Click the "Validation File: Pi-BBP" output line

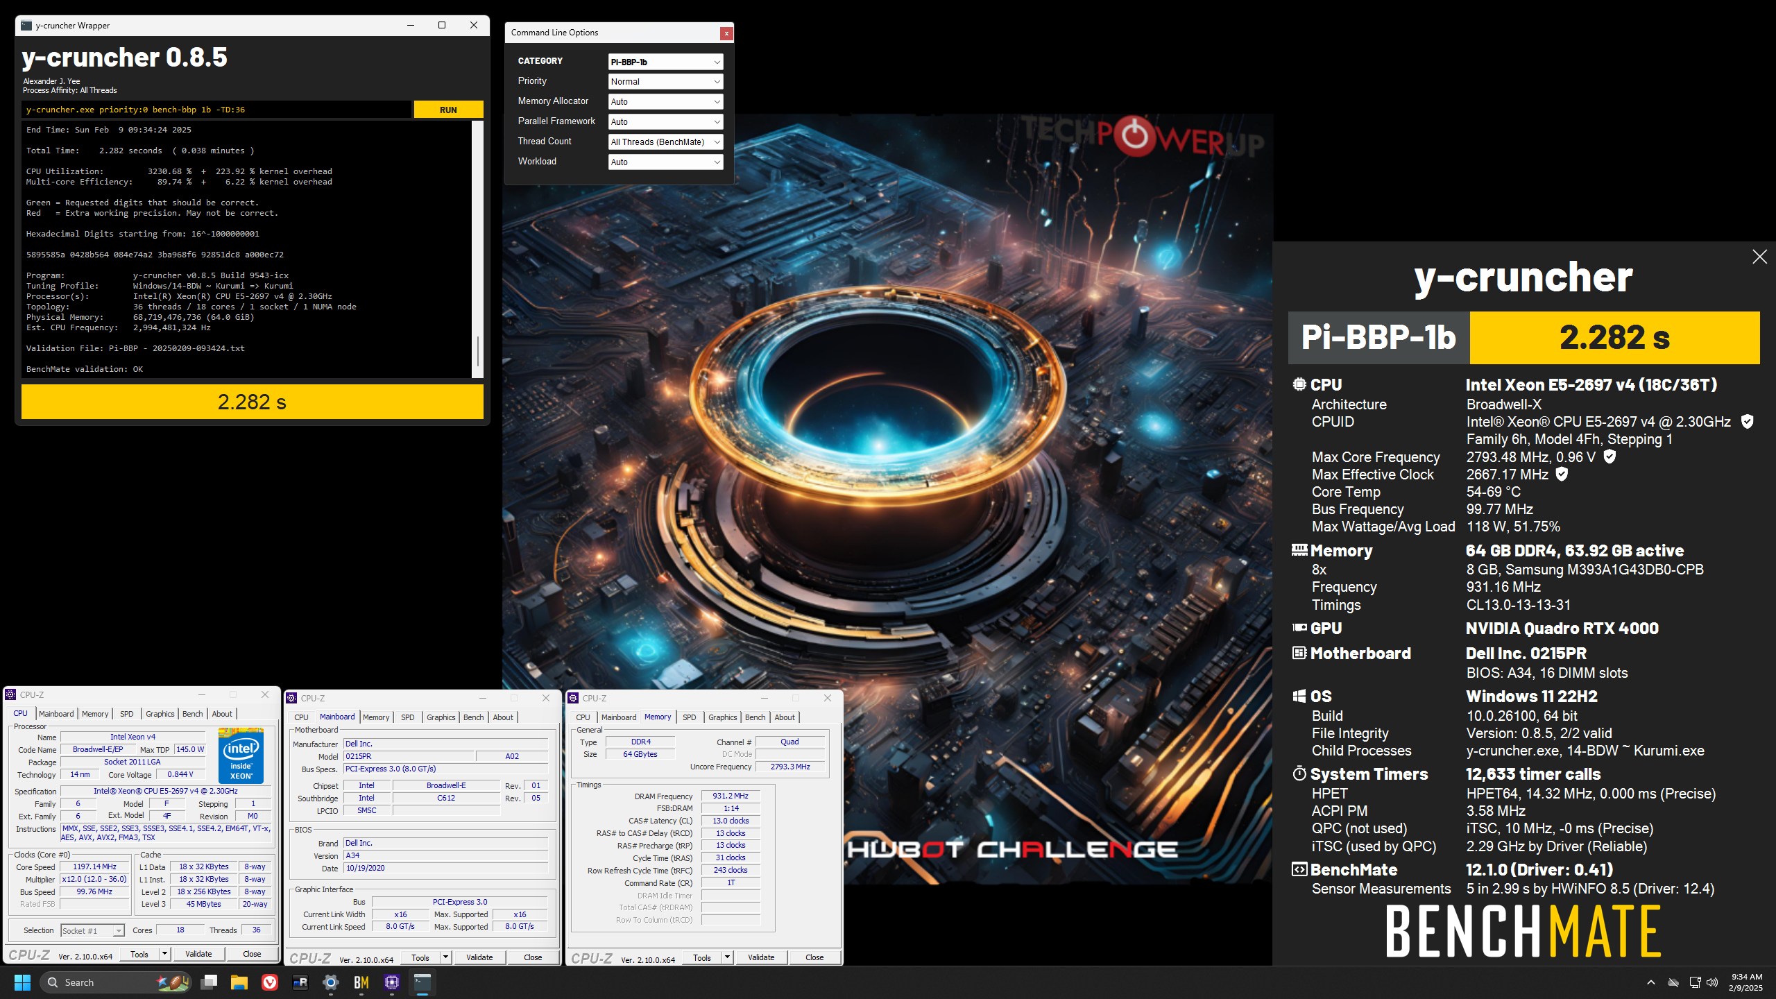[x=135, y=348]
